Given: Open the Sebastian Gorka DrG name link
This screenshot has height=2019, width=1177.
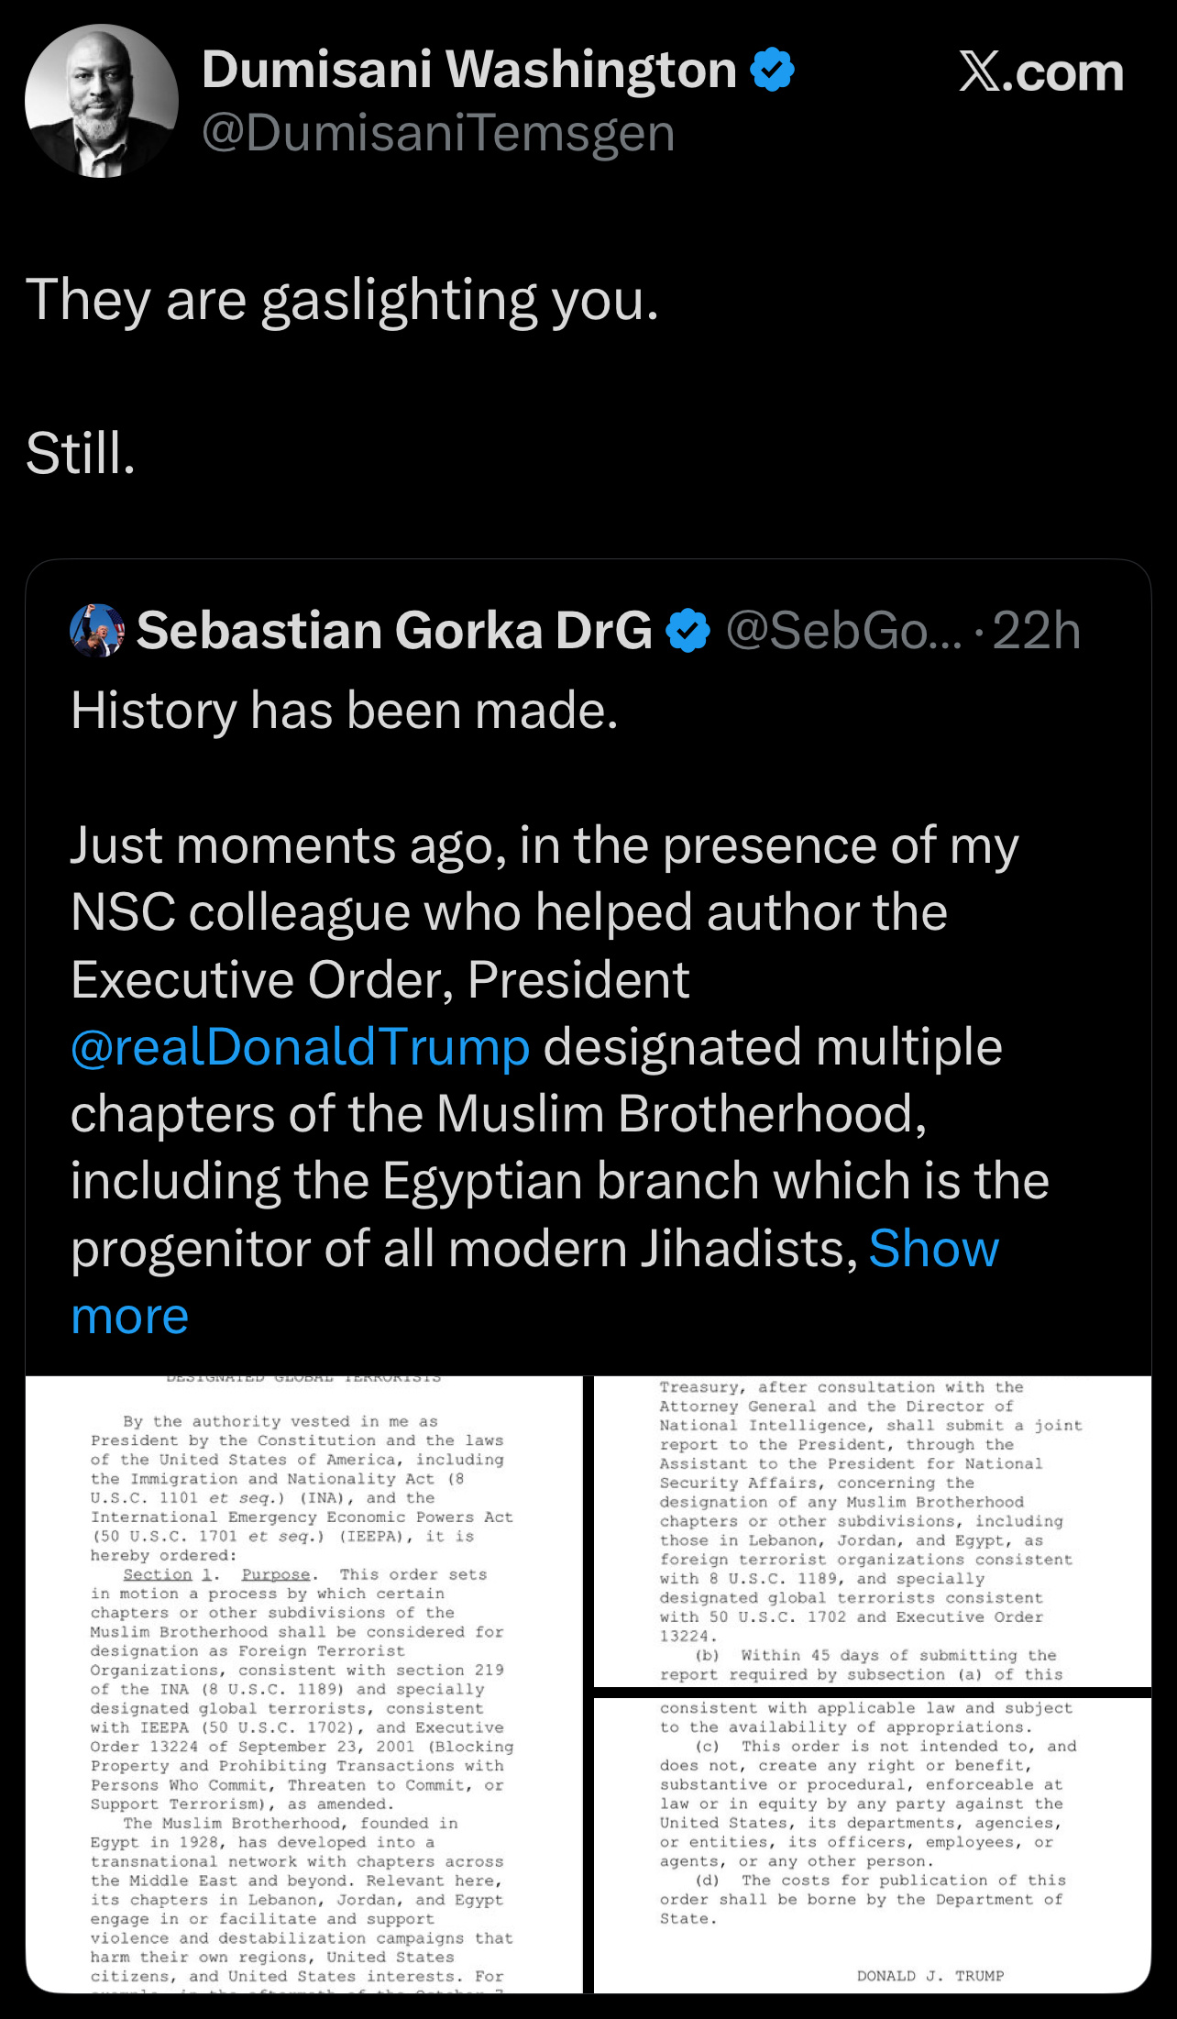Looking at the screenshot, I should click(x=394, y=631).
